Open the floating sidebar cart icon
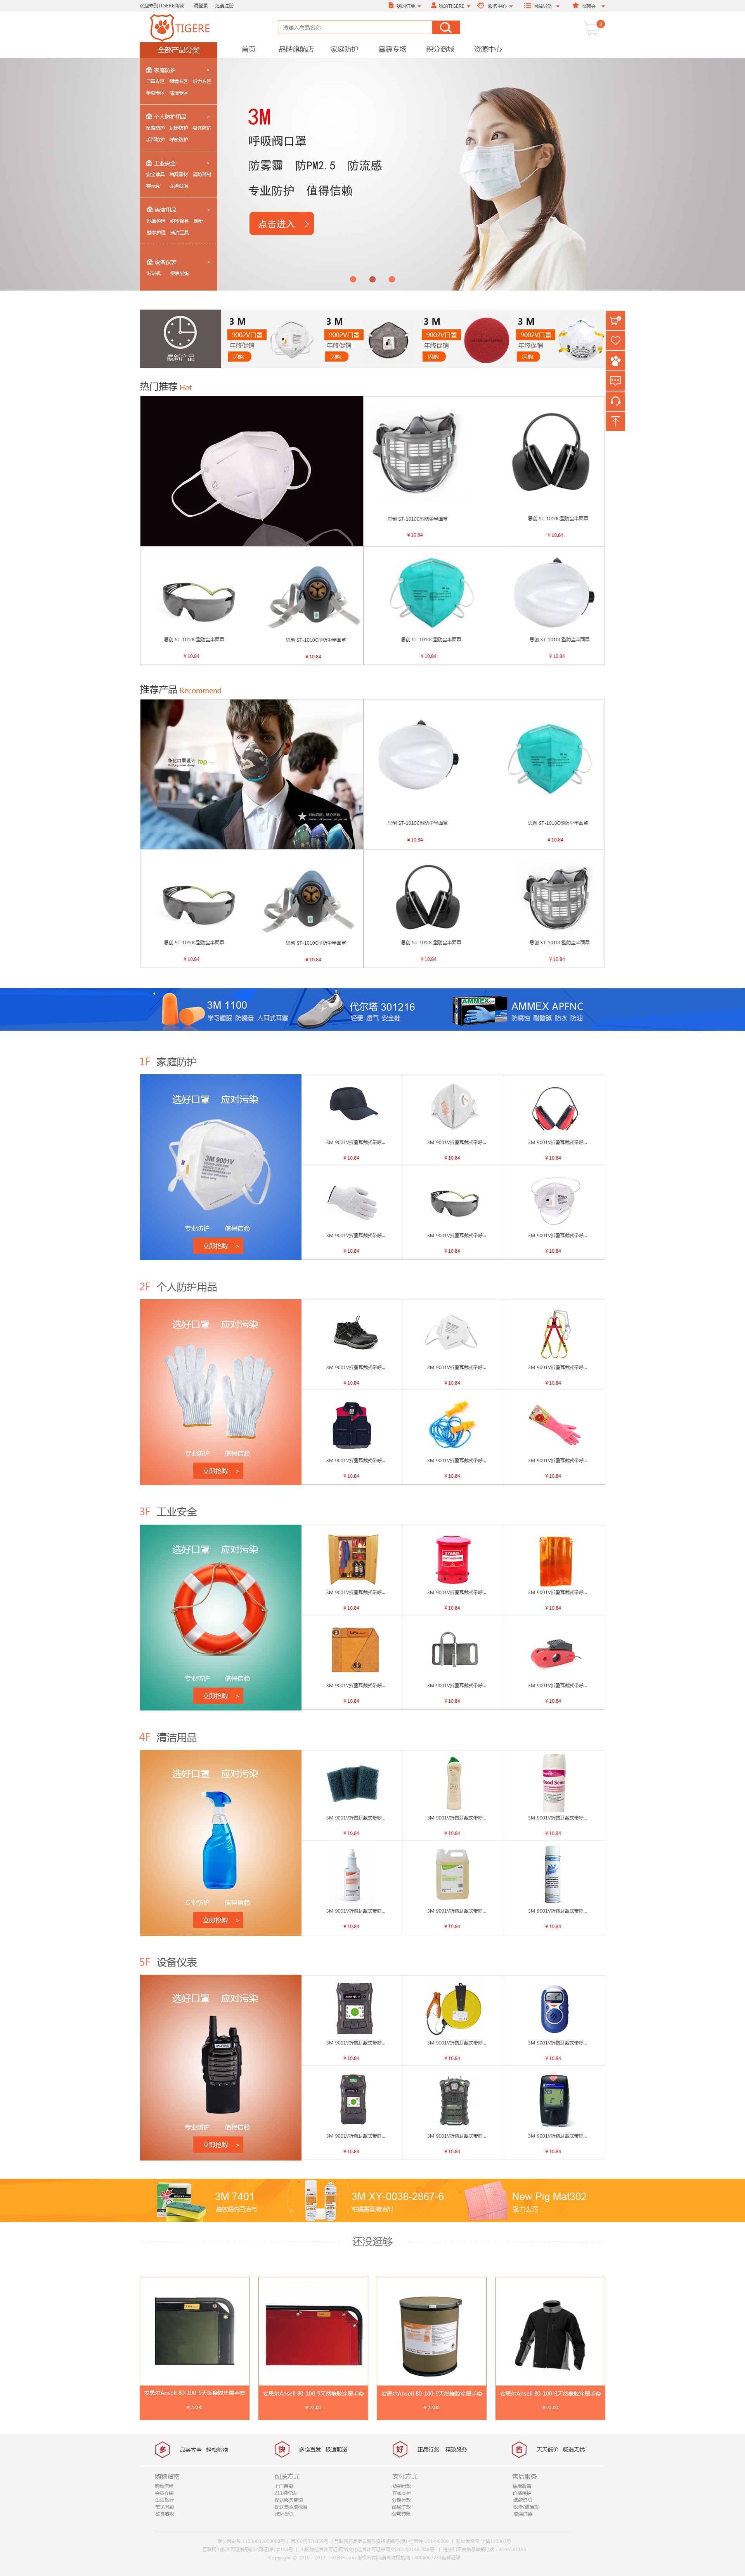 coord(615,320)
